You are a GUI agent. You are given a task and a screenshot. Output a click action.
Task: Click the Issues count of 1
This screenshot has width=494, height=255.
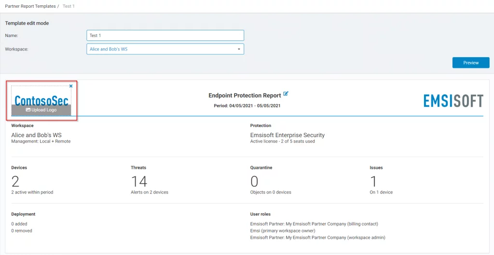[x=373, y=181]
